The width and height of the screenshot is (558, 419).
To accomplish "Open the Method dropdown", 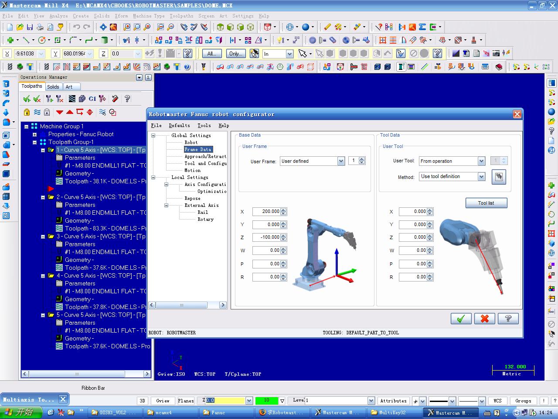I will [481, 176].
